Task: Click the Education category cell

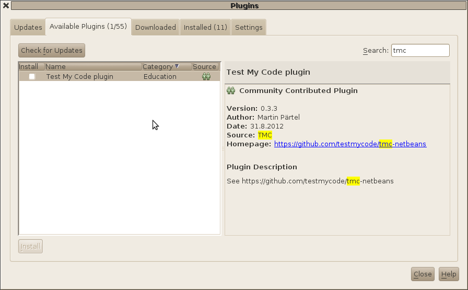Action: [x=160, y=77]
